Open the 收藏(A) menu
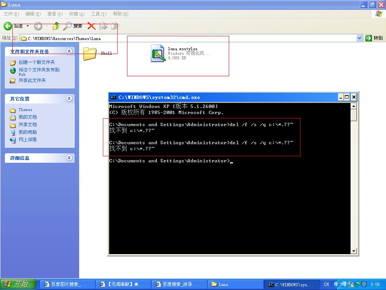Image resolution: width=386 pixels, height=290 pixels. tap(77, 14)
